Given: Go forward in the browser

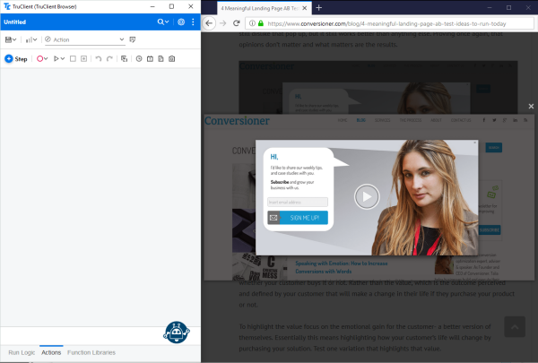Looking at the screenshot, I should pyautogui.click(x=223, y=23).
